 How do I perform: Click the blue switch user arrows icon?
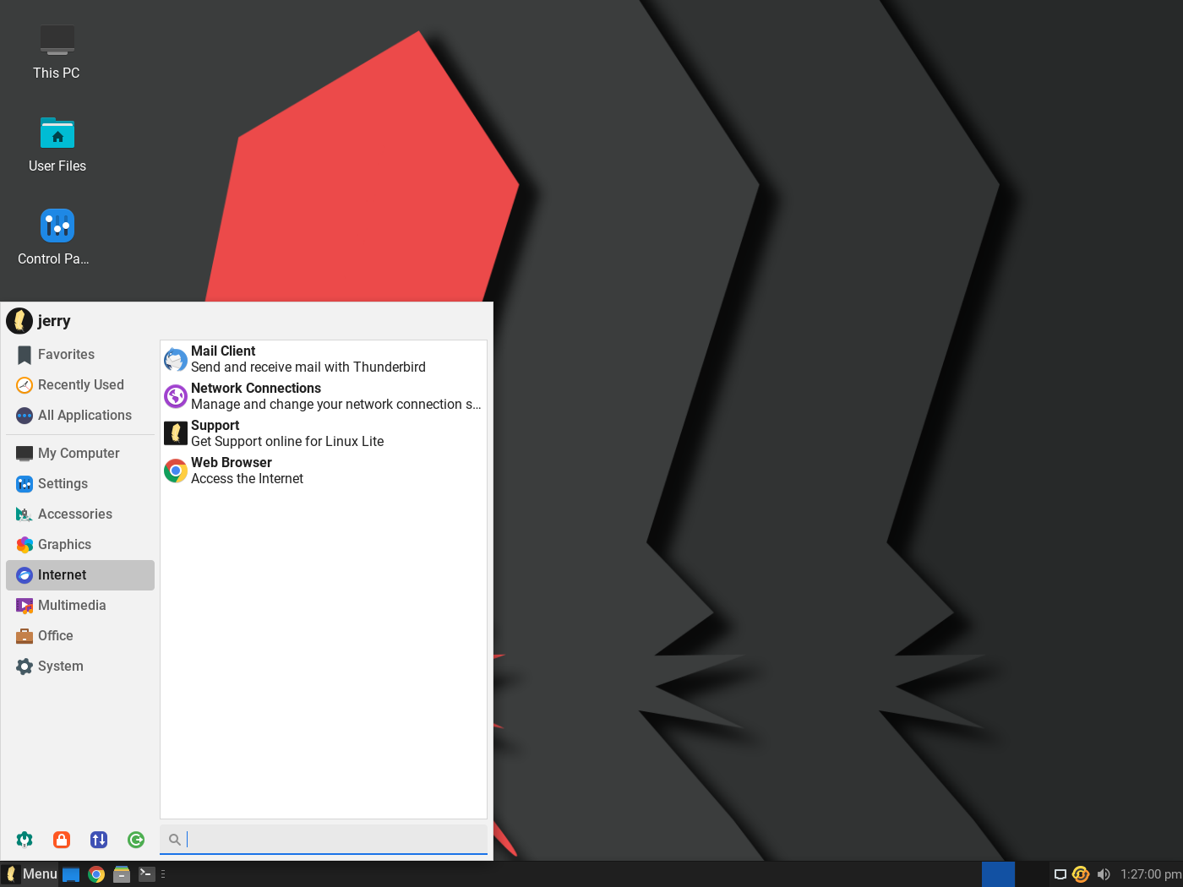pyautogui.click(x=99, y=839)
